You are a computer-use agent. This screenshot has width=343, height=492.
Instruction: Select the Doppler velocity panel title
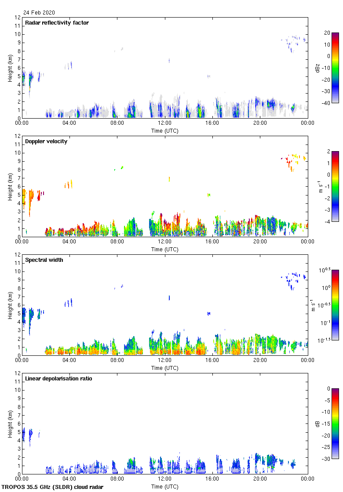coord(46,141)
